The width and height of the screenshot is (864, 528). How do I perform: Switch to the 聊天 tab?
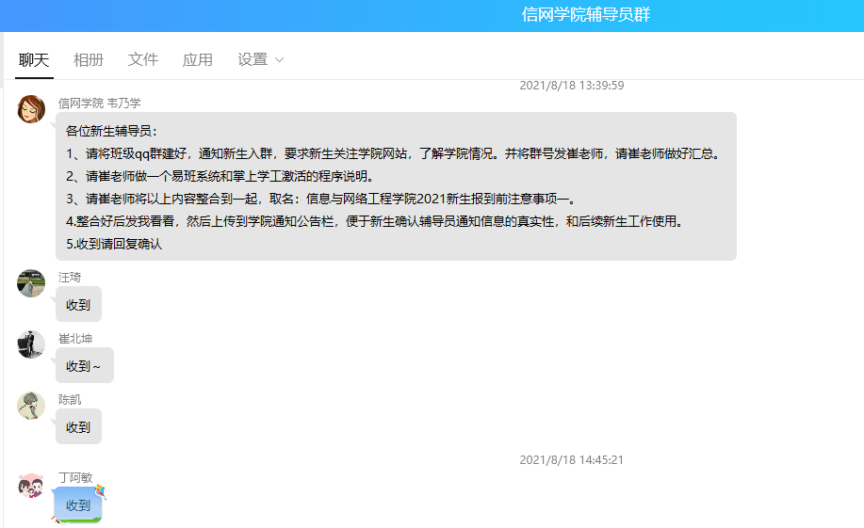click(34, 59)
